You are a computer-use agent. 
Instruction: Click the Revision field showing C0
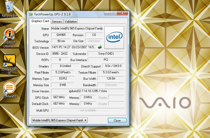coord(94,35)
